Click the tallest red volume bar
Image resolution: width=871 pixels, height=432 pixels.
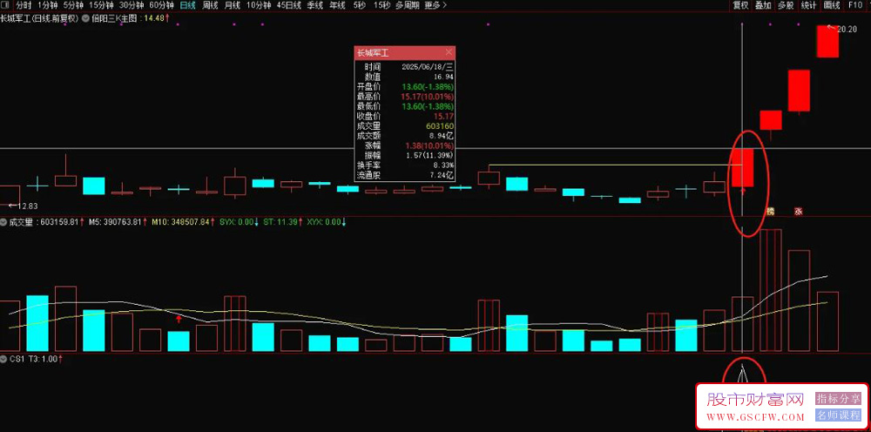pyautogui.click(x=771, y=290)
